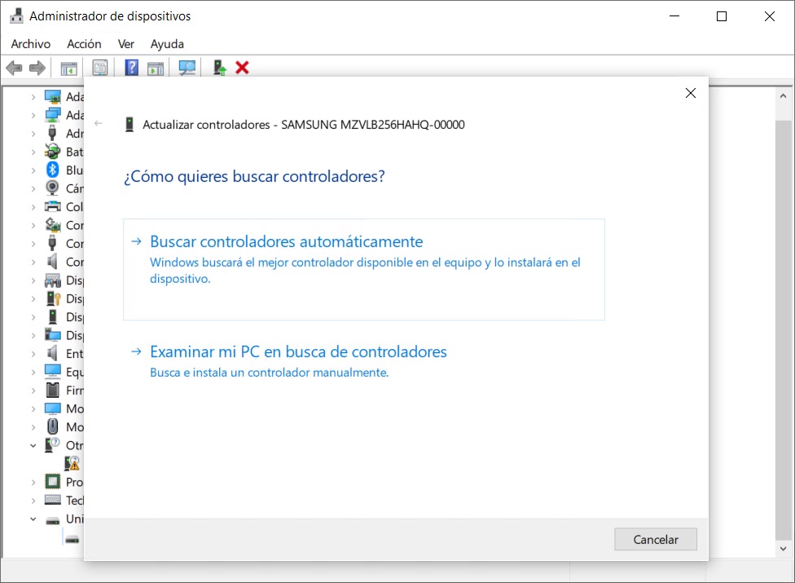Expand the Col (print queues) tree node

[x=33, y=207]
